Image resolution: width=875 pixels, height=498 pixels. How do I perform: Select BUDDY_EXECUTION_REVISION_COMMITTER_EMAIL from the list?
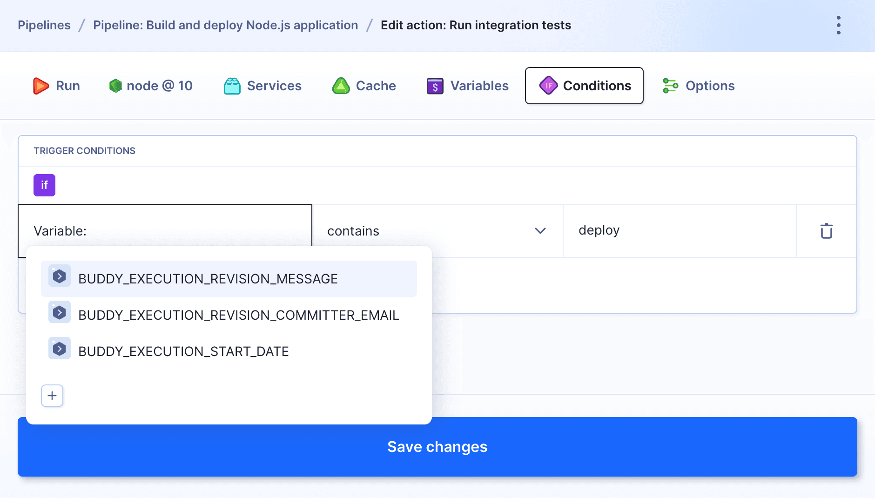[x=239, y=315]
